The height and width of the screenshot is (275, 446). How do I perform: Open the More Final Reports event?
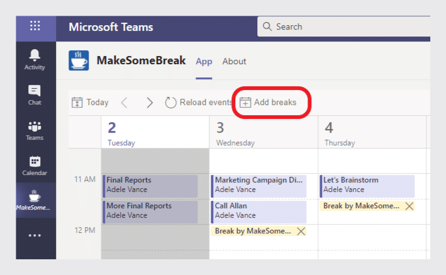tap(150, 212)
